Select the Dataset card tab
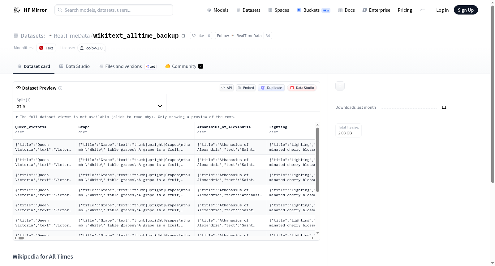The image size is (495, 266). (34, 66)
